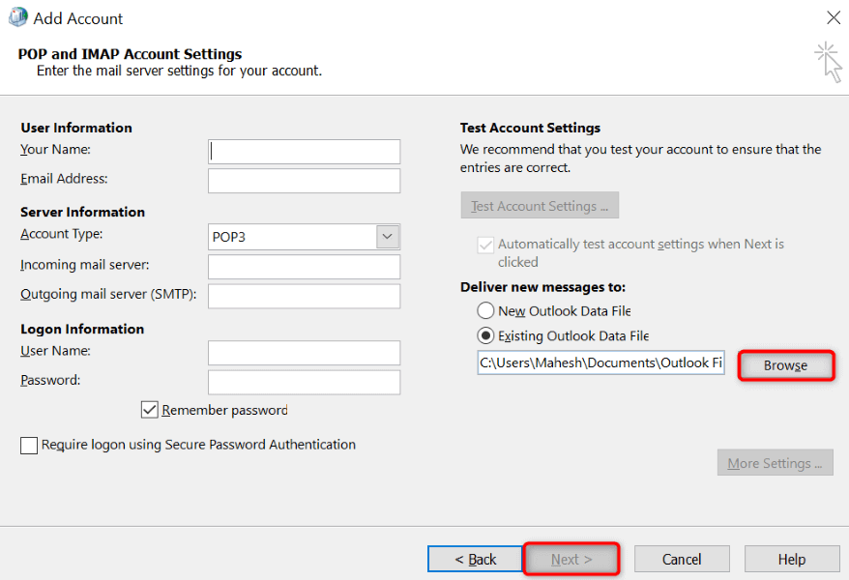The height and width of the screenshot is (580, 849).
Task: Click the Add Account globe icon
Action: click(x=17, y=17)
